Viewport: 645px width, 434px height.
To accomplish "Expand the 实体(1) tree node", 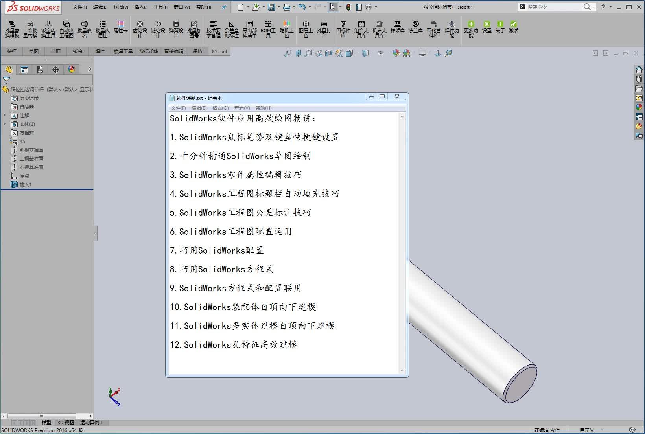I will point(5,124).
